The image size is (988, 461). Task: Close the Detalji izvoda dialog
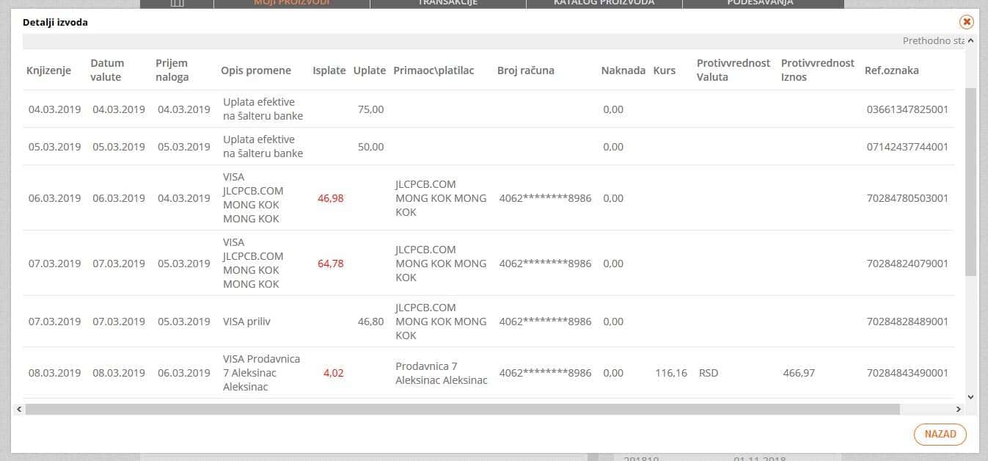(x=966, y=22)
